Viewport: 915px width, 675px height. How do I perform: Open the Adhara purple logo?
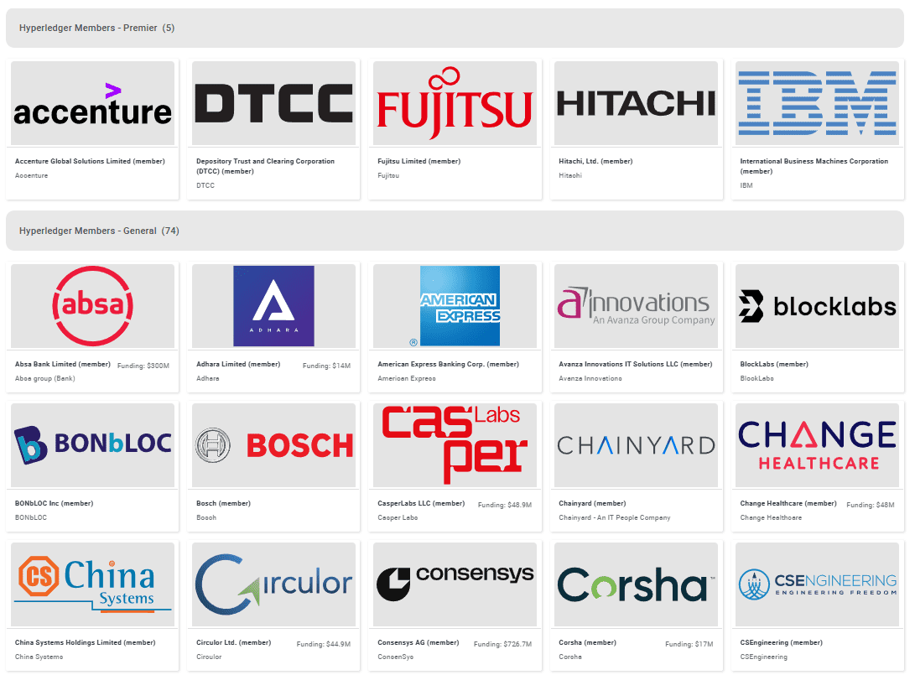[273, 306]
